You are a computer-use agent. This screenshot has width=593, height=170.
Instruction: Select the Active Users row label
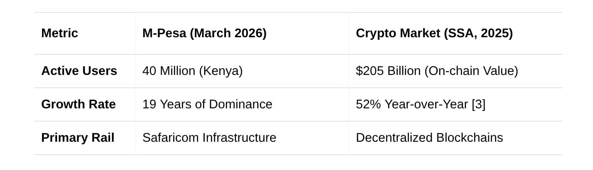point(79,71)
